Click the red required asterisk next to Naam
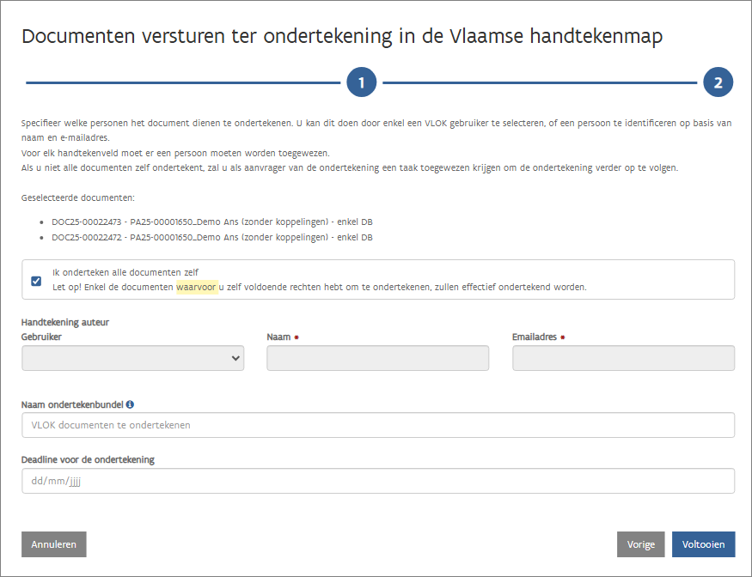Screen dimensions: 752x577 (x=297, y=337)
